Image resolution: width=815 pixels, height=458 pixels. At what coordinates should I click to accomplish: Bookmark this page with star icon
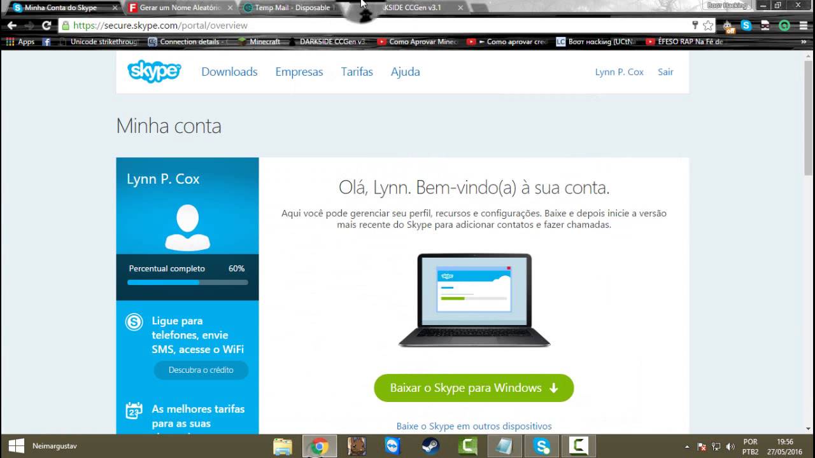coord(708,25)
